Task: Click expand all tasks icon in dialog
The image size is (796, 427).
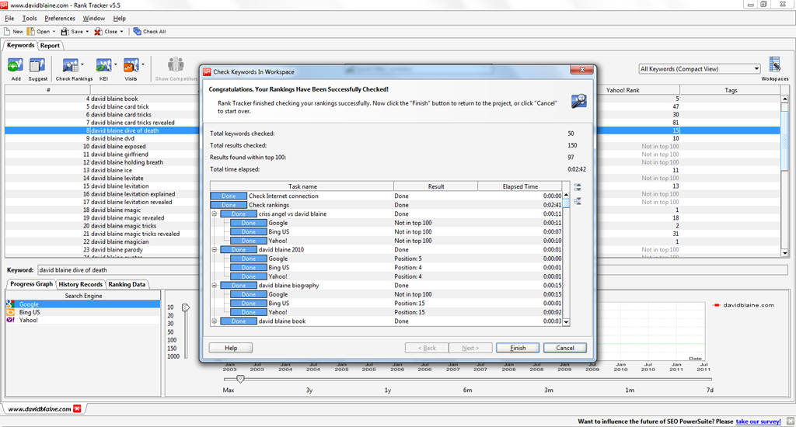Action: click(x=578, y=187)
